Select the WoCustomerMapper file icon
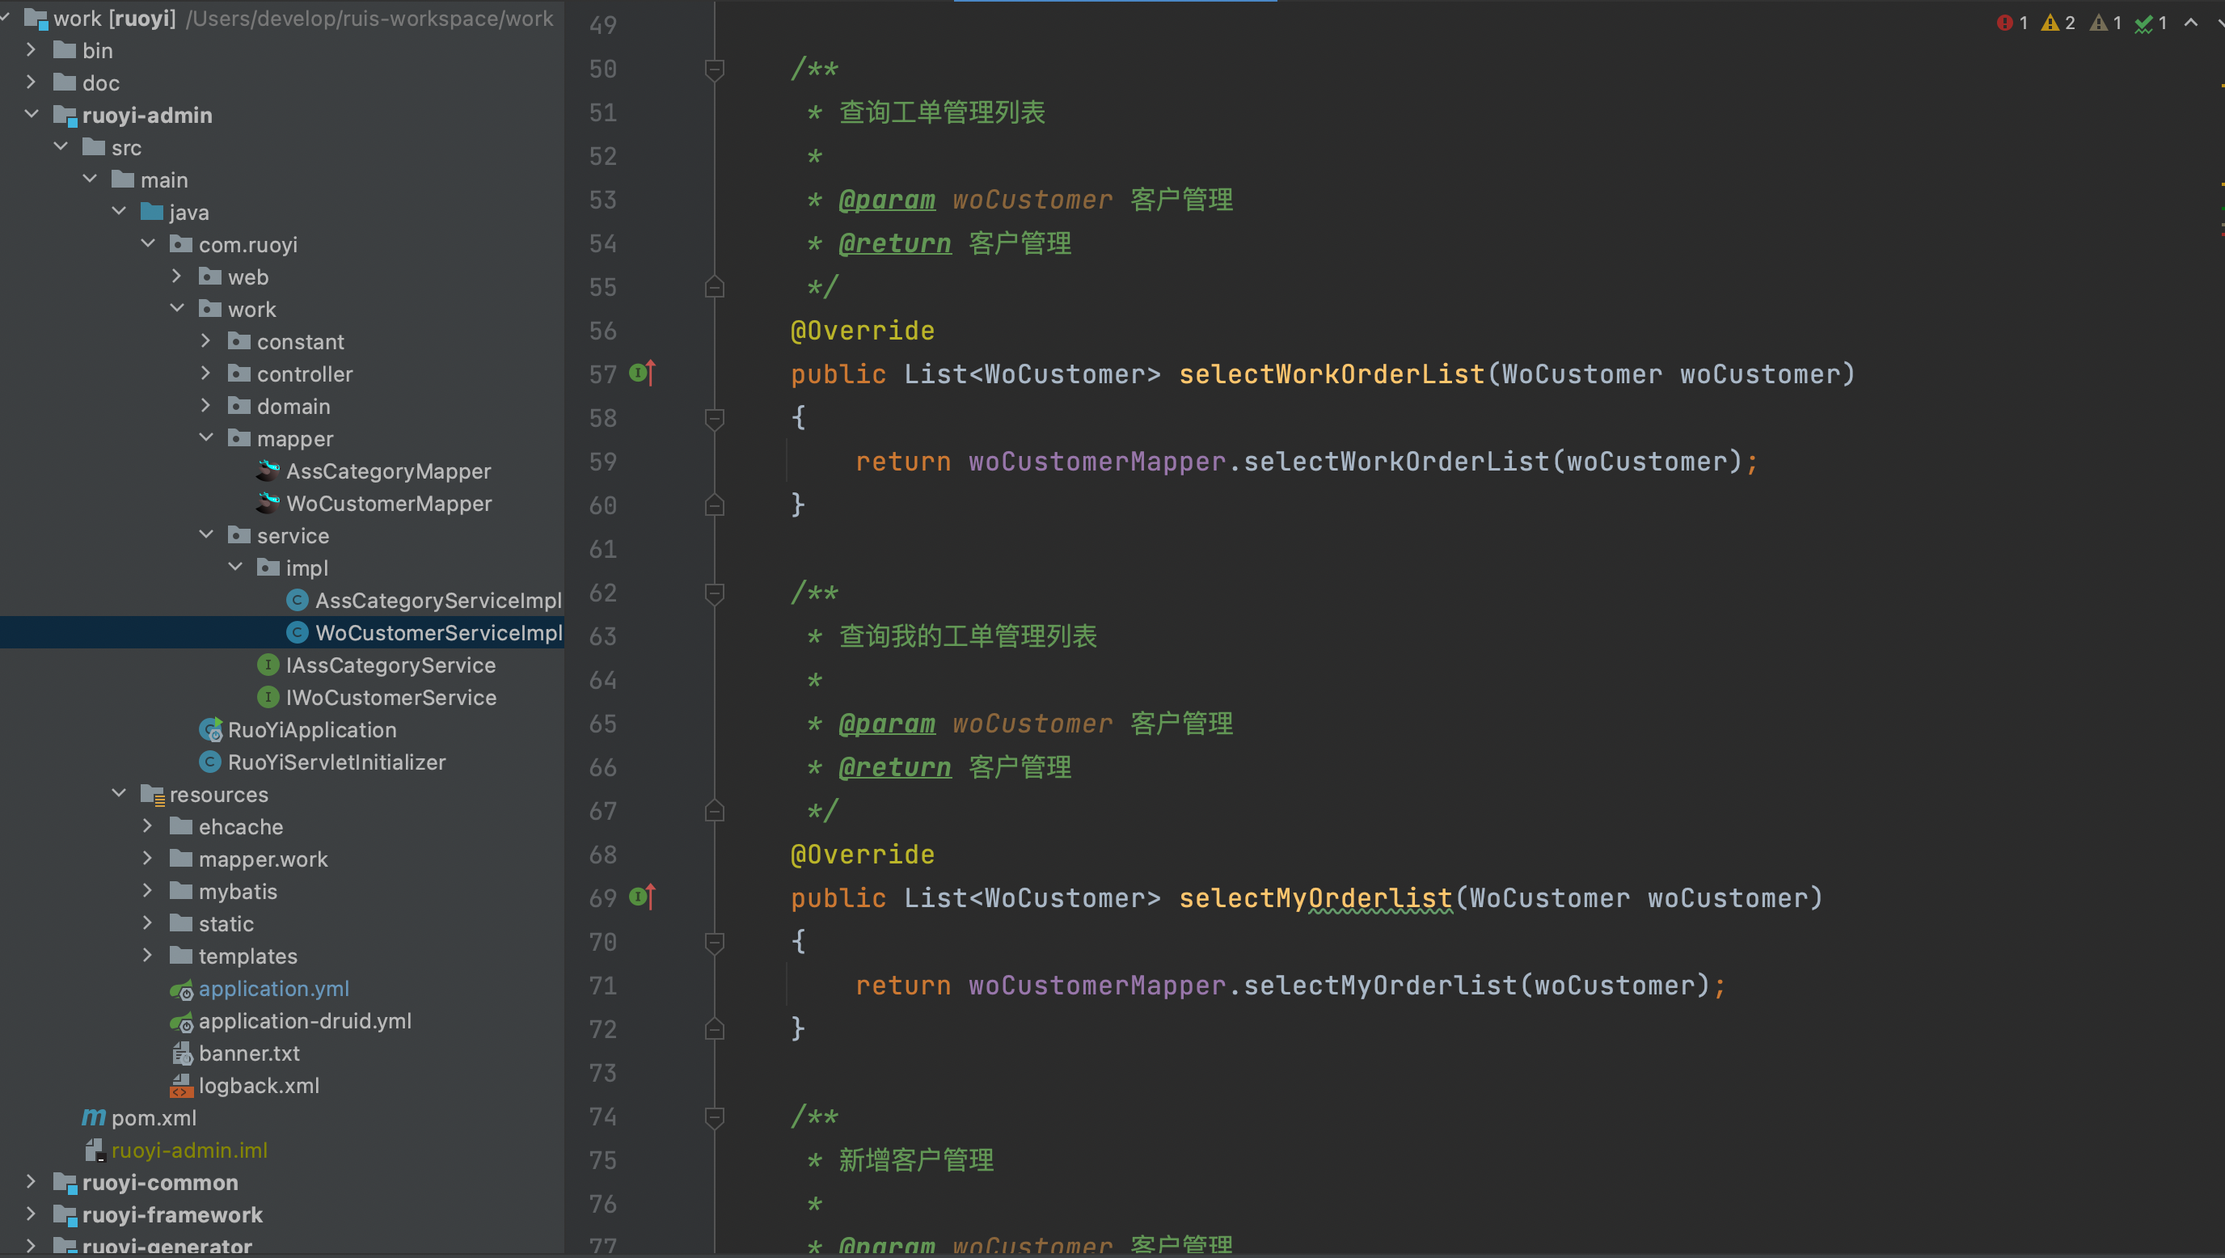The image size is (2225, 1258). [268, 503]
